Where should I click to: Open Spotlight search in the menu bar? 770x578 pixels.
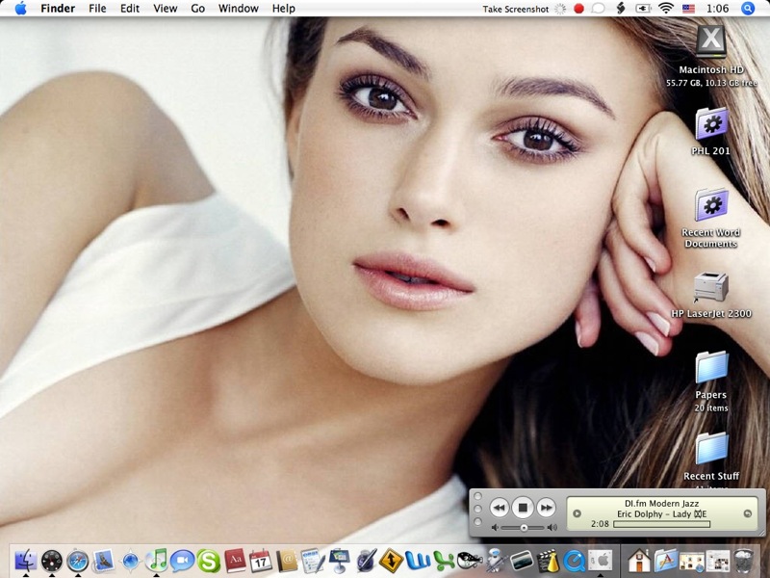click(x=748, y=9)
